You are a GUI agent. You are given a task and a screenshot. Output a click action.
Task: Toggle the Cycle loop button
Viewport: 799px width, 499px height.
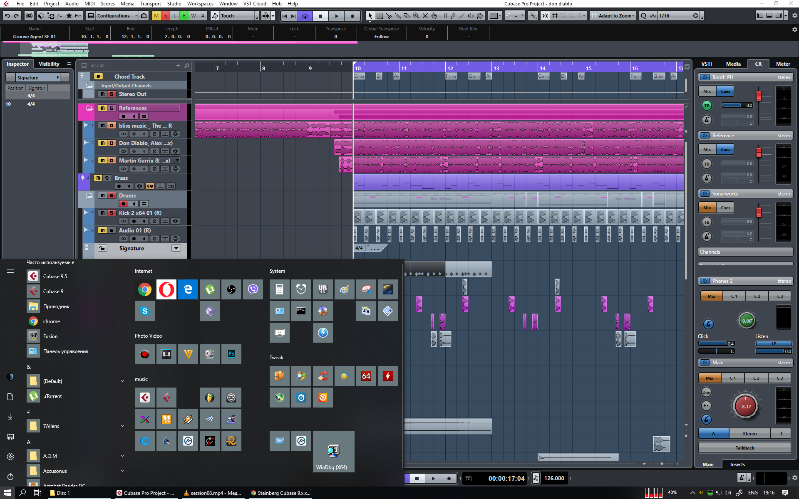pos(305,16)
